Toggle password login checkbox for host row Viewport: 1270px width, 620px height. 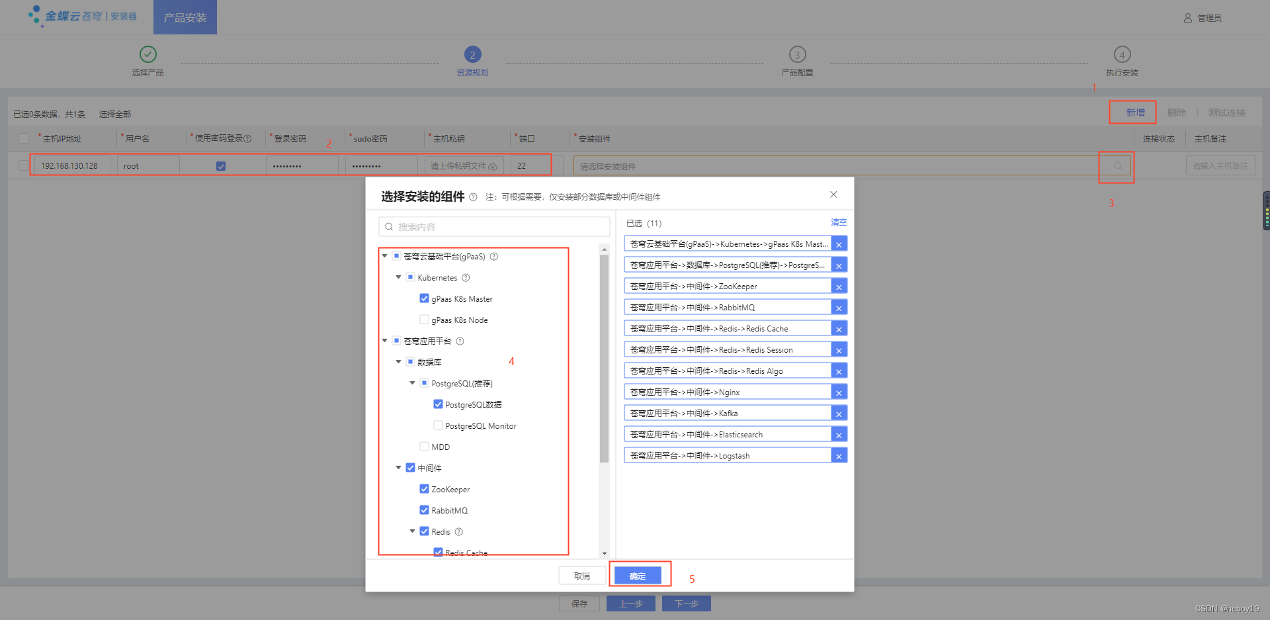tap(221, 166)
